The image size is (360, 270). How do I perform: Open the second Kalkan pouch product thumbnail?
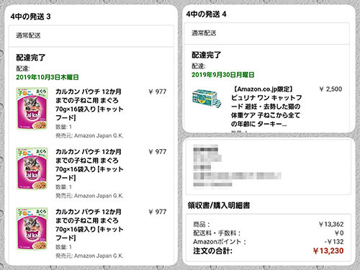(x=32, y=168)
